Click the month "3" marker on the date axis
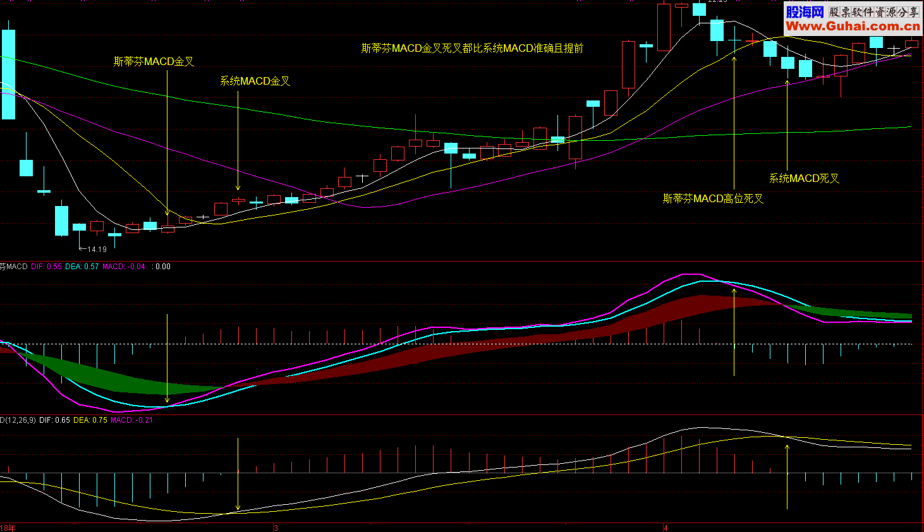Screen dimensions: 924x532 click(276, 528)
